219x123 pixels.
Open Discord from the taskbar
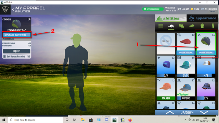pos(106,120)
